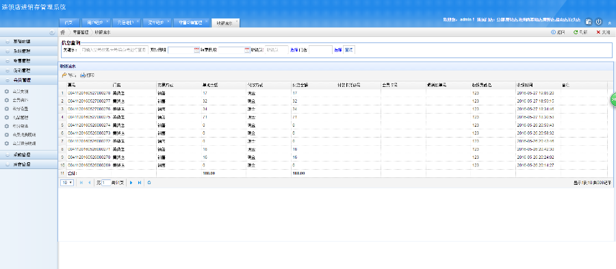Screen dimensions: 616x269
Task: Expand the 库存管理 sidebar section
Action: [29, 164]
